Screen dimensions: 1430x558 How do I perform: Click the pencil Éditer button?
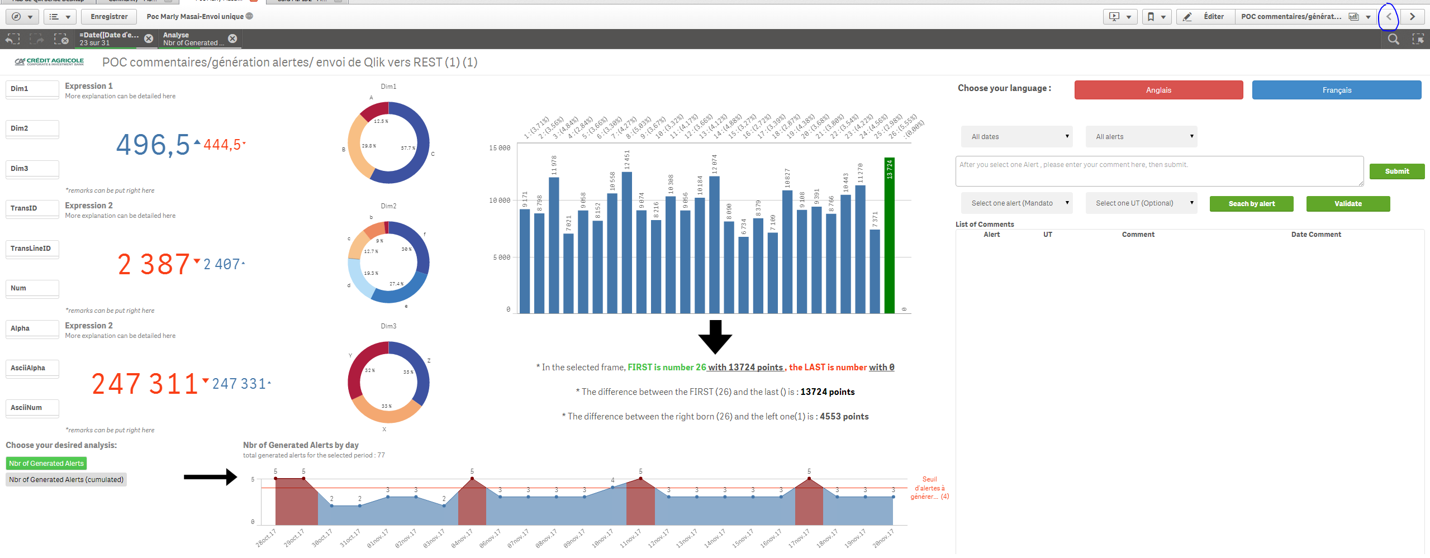pos(1205,17)
